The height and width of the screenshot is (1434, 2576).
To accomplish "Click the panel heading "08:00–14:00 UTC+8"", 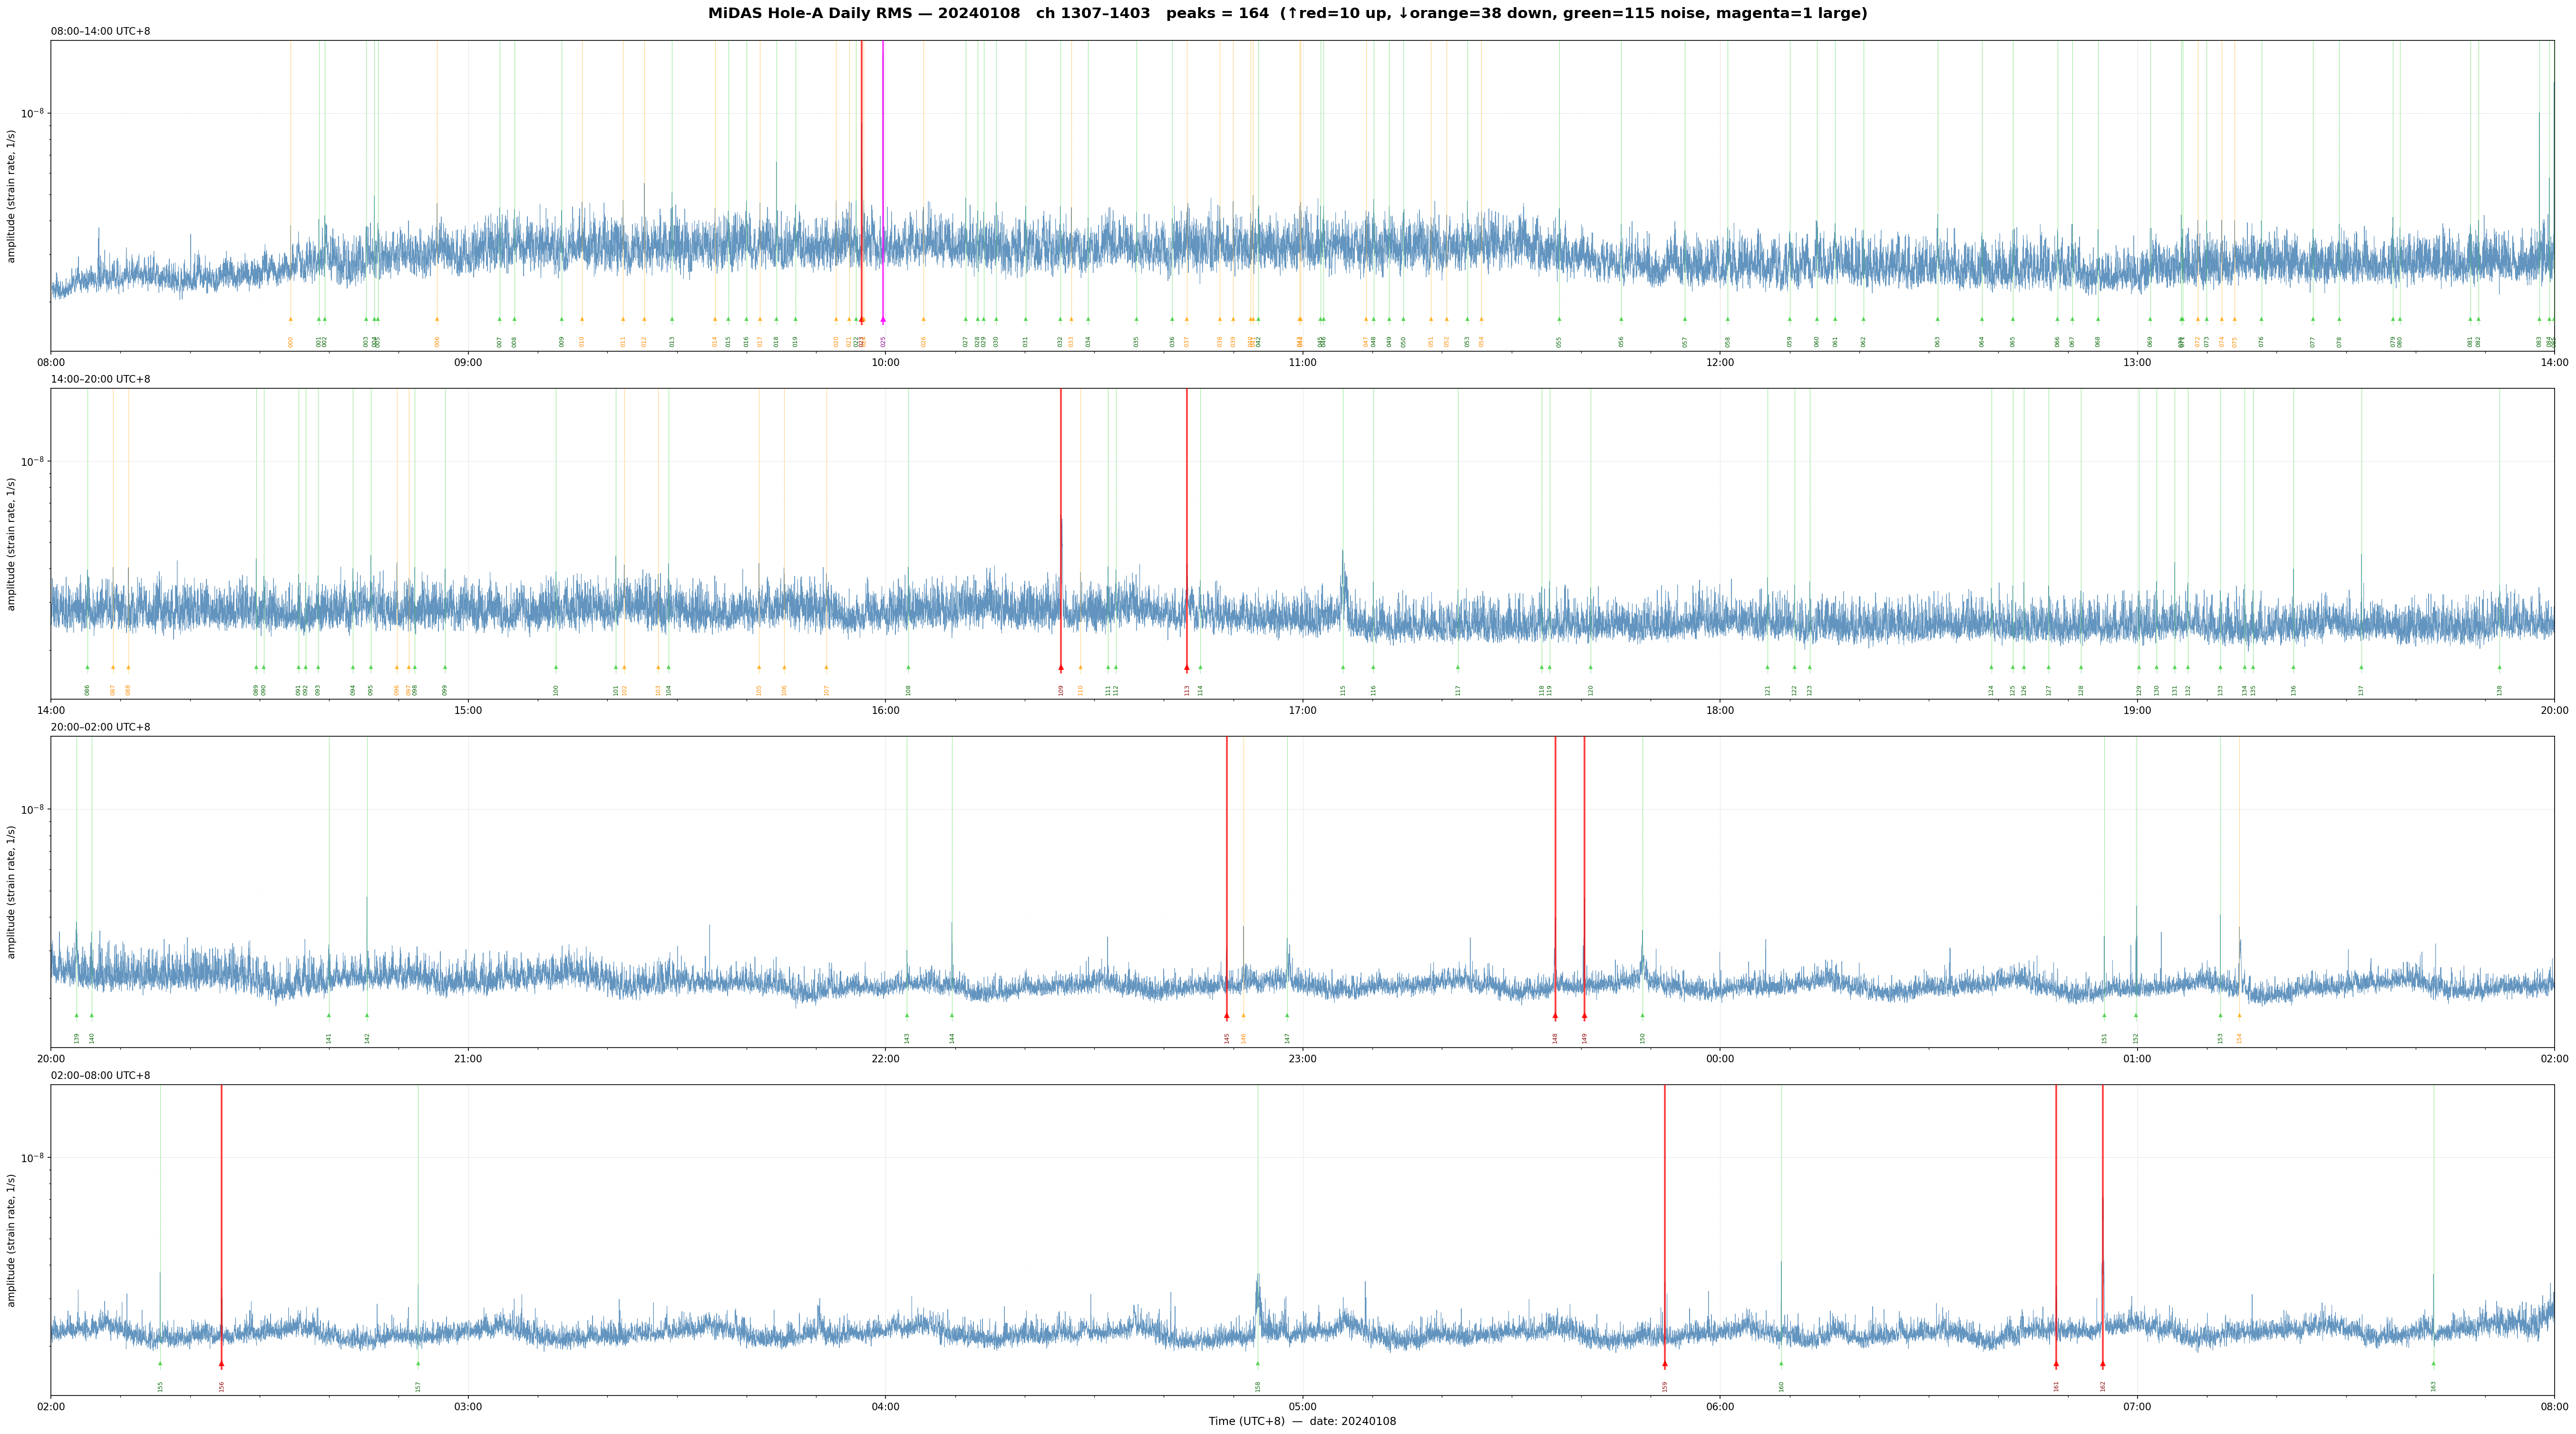I will [x=101, y=32].
